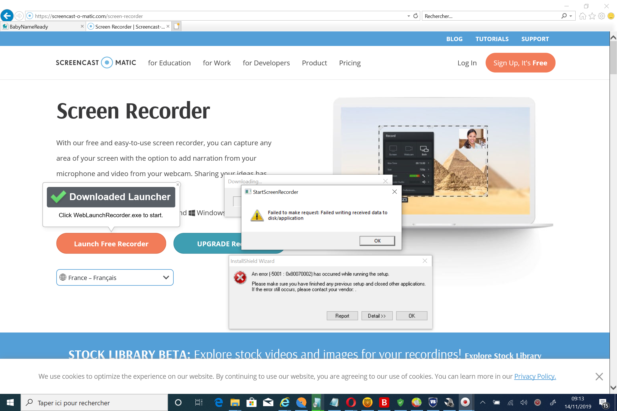617x411 pixels.
Task: Show hidden system tray icons
Action: point(483,402)
